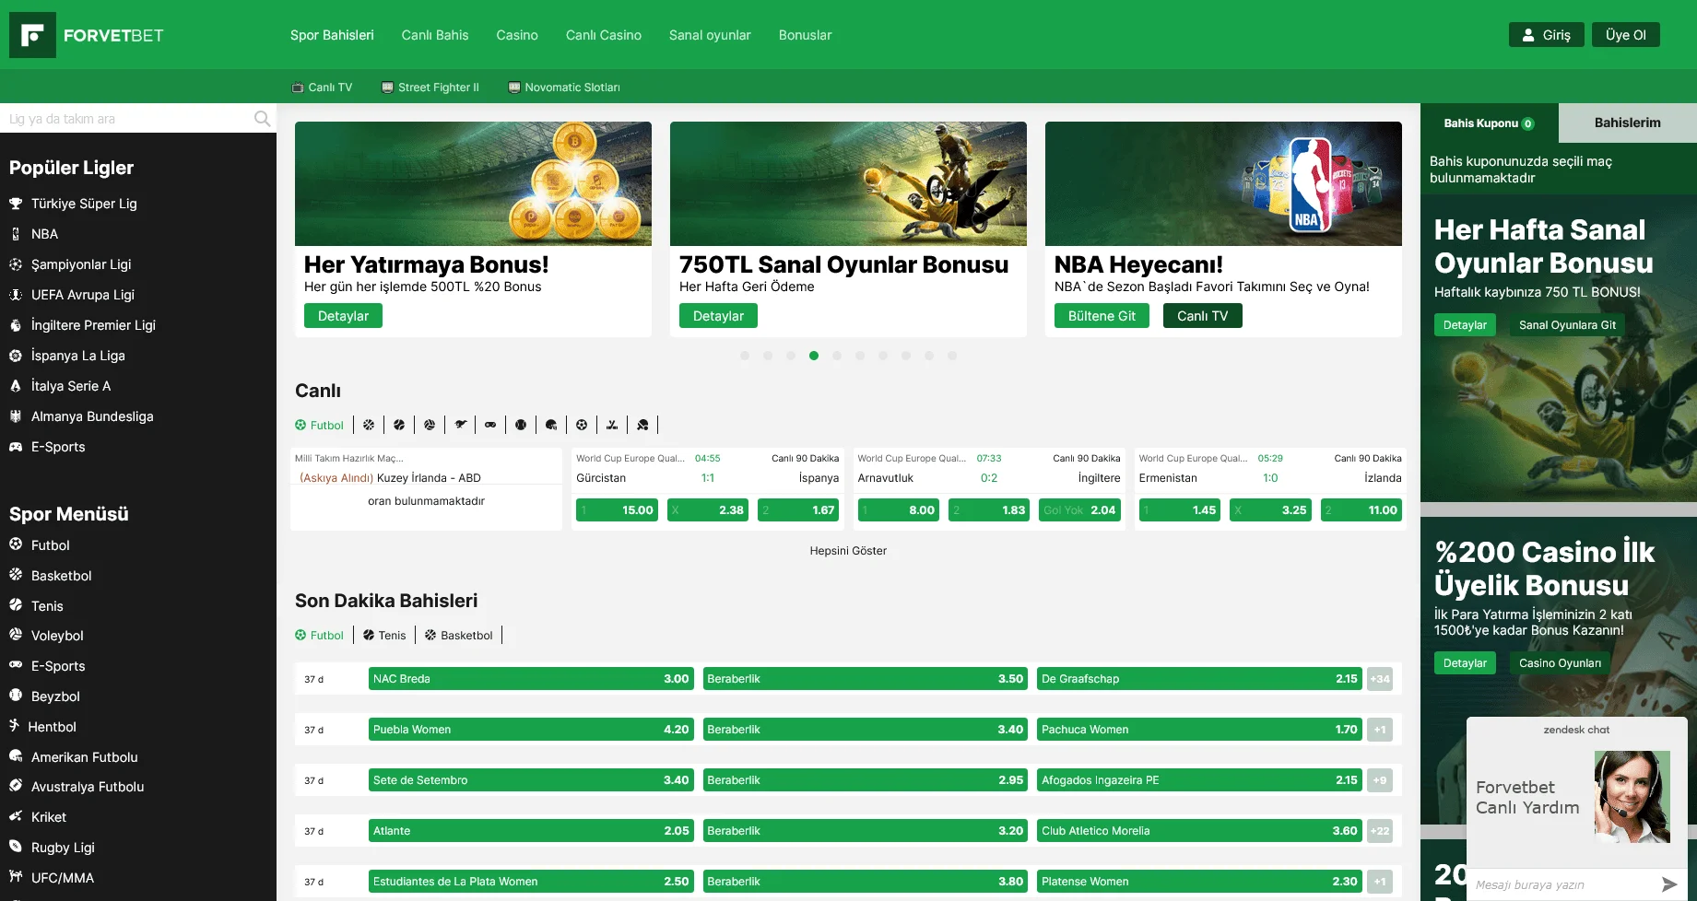This screenshot has width=1697, height=901.
Task: Open NBA in Popüler Ligler
Action: [44, 234]
